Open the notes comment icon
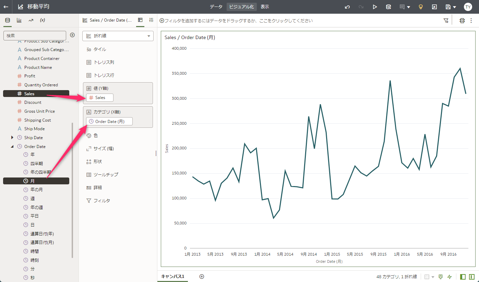Image resolution: width=479 pixels, height=282 pixels. [x=402, y=7]
